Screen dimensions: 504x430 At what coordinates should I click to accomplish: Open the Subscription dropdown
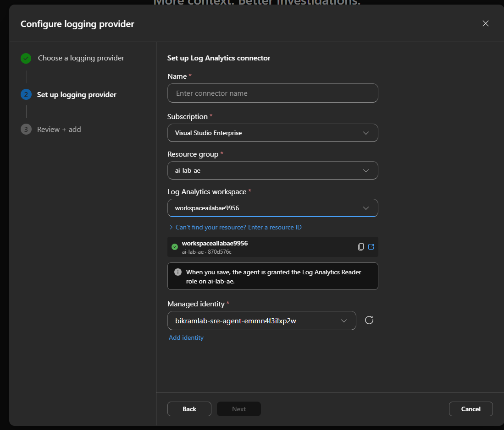click(272, 133)
